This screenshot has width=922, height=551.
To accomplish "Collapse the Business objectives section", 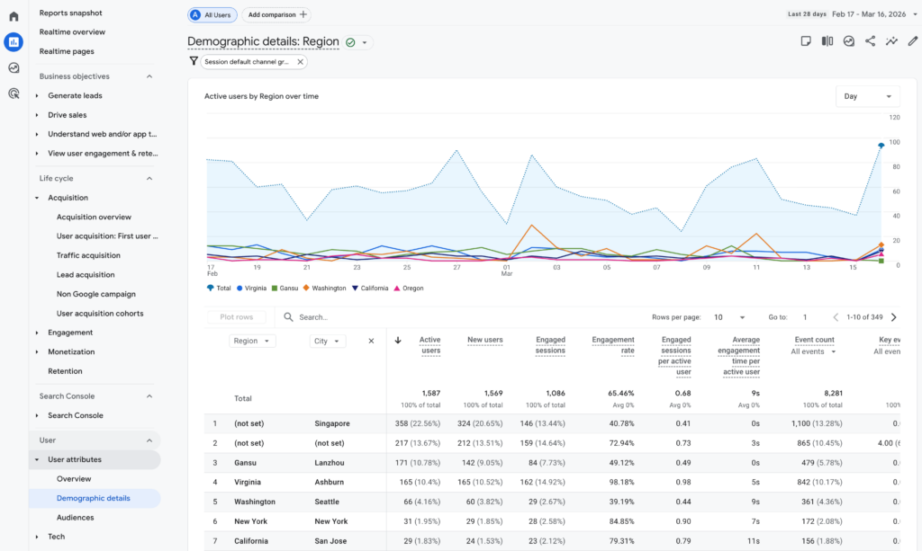I will click(149, 76).
